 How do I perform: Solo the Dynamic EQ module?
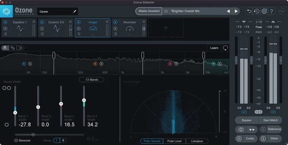(x=42, y=29)
